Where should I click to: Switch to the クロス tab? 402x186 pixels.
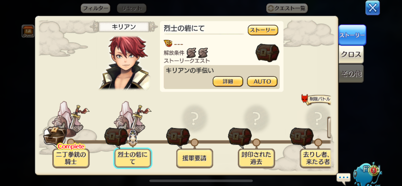351,54
